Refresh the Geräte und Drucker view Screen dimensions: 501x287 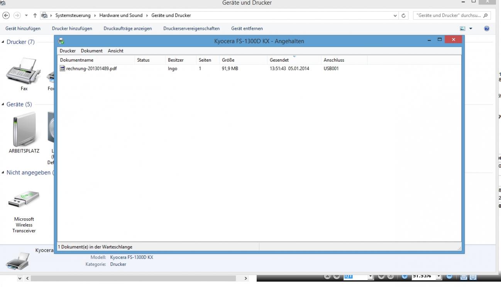[x=404, y=15]
